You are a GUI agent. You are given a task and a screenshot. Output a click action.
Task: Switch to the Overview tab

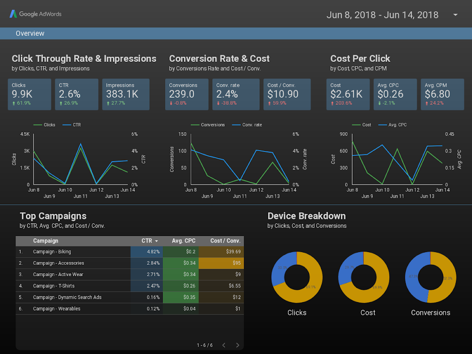(x=30, y=33)
